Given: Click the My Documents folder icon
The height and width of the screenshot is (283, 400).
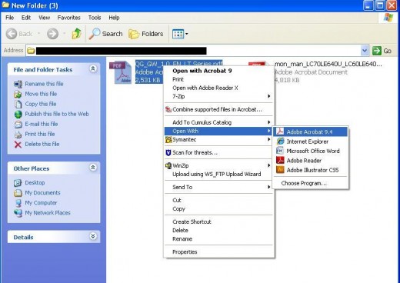Looking at the screenshot, I should point(18,193).
